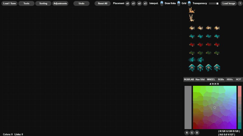Select the fourth red fish sprite
Screen dimensions: 243x136
pos(217,45)
